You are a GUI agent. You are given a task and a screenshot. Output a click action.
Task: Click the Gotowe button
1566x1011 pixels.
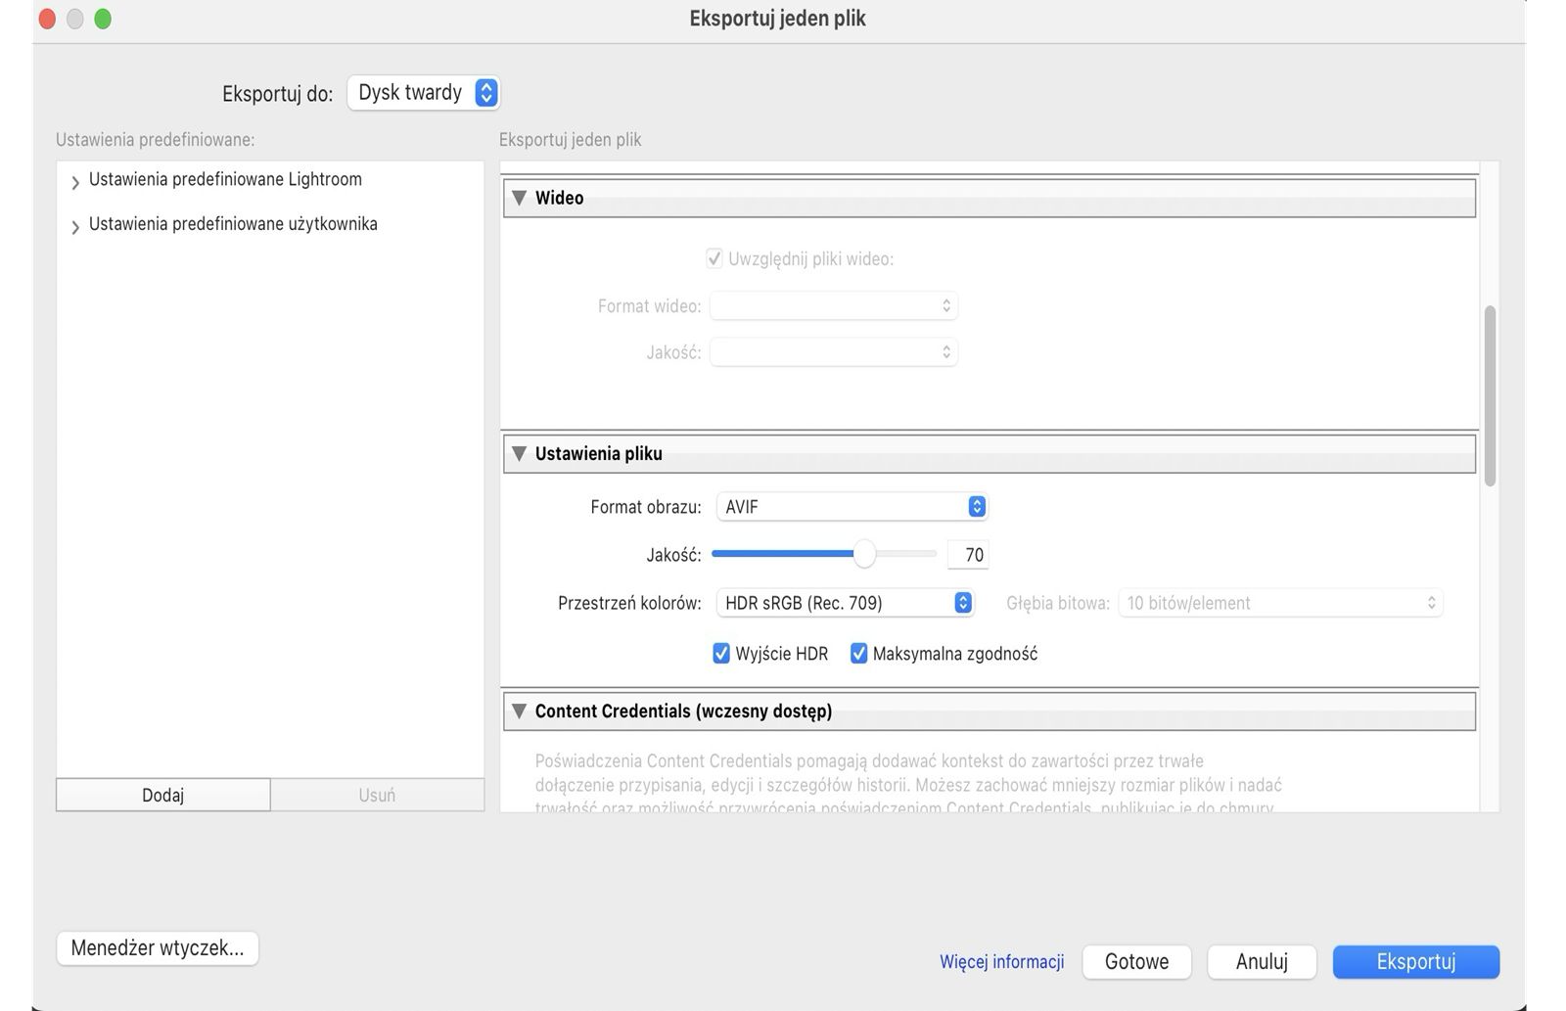tap(1136, 961)
